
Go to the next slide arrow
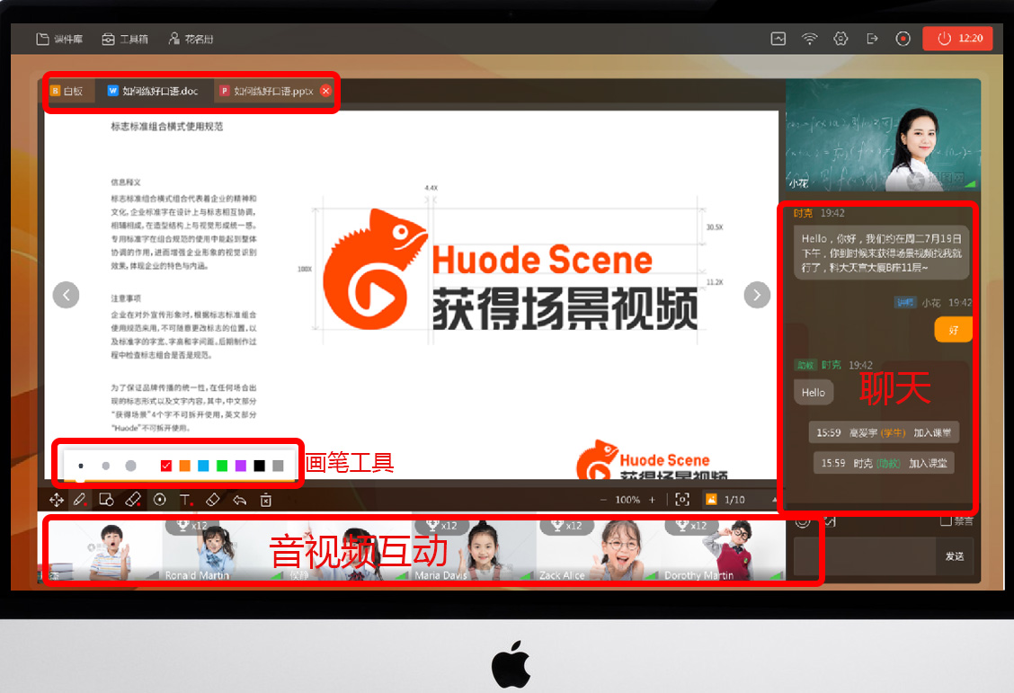tap(757, 296)
